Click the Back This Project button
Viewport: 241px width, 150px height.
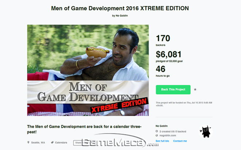coord(173,90)
